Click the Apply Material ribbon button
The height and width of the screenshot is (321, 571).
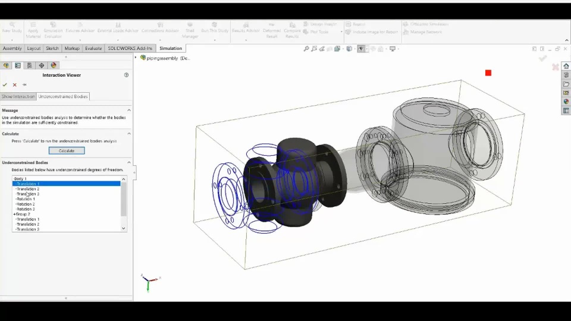(33, 30)
